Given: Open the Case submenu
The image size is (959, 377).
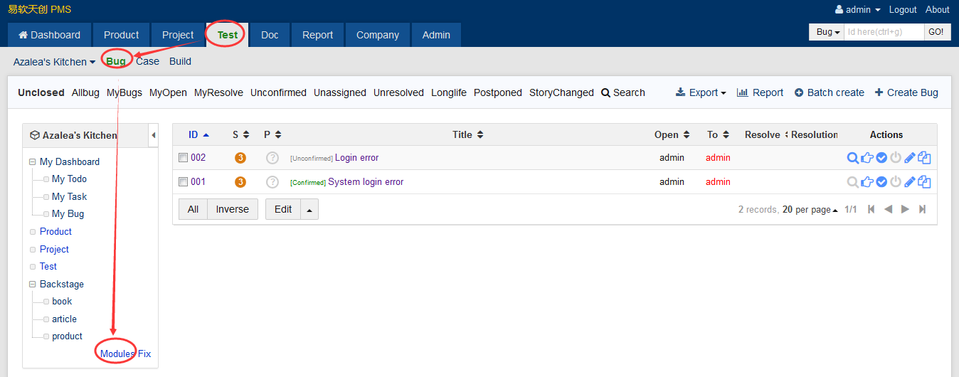Looking at the screenshot, I should [147, 61].
